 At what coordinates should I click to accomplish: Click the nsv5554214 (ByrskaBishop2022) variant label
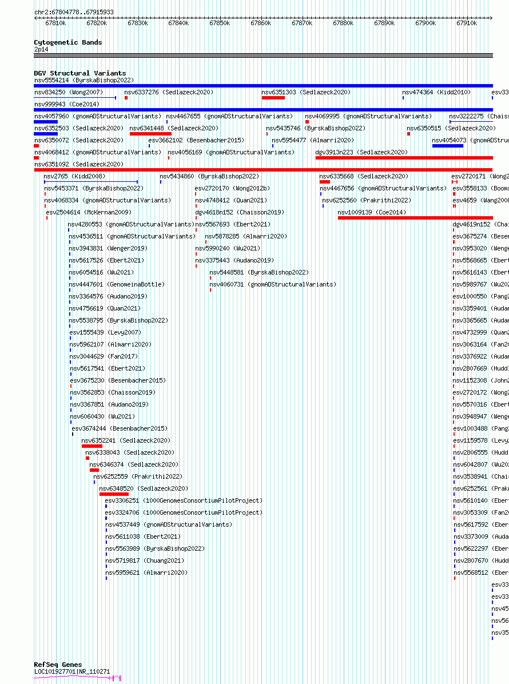[84, 80]
